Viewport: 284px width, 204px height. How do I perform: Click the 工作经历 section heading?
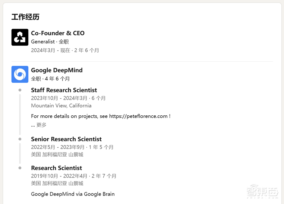(x=25, y=17)
